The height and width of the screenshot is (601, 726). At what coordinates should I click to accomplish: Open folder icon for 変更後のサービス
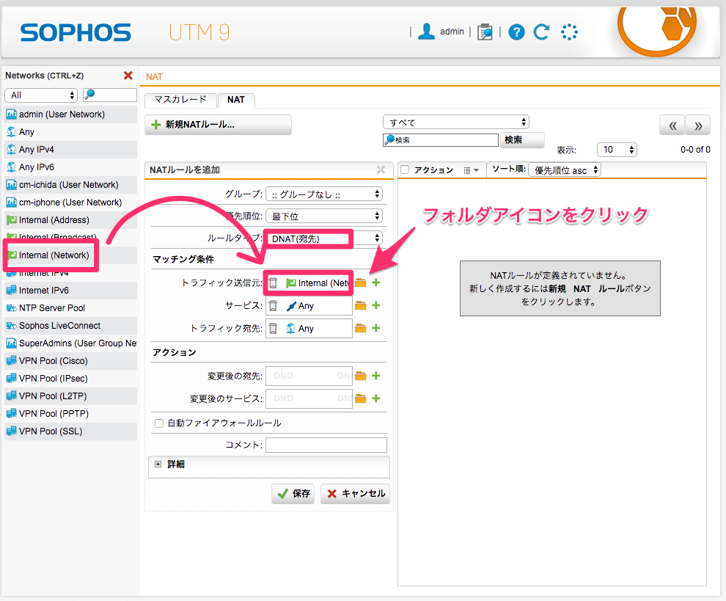(x=361, y=398)
